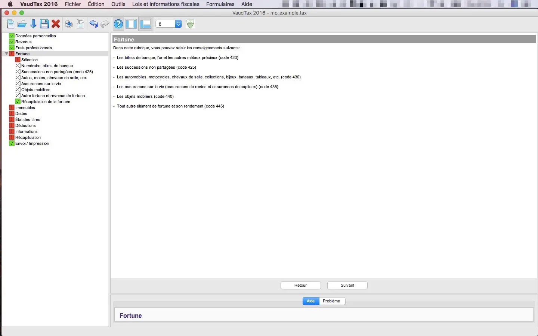Open the attachments paperclip document icon
Viewport: 538px width, 336px height.
tap(80, 24)
